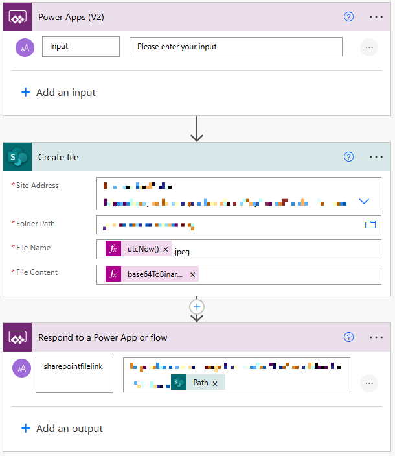Open Respond to a Power App ellipsis menu
395x456 pixels.
point(376,337)
